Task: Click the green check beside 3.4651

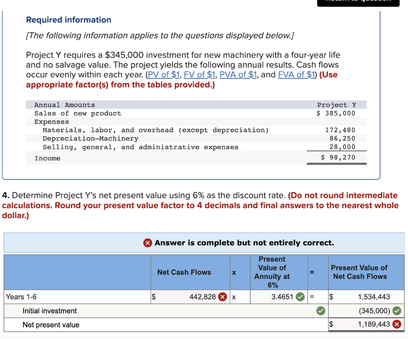Action: point(300,297)
